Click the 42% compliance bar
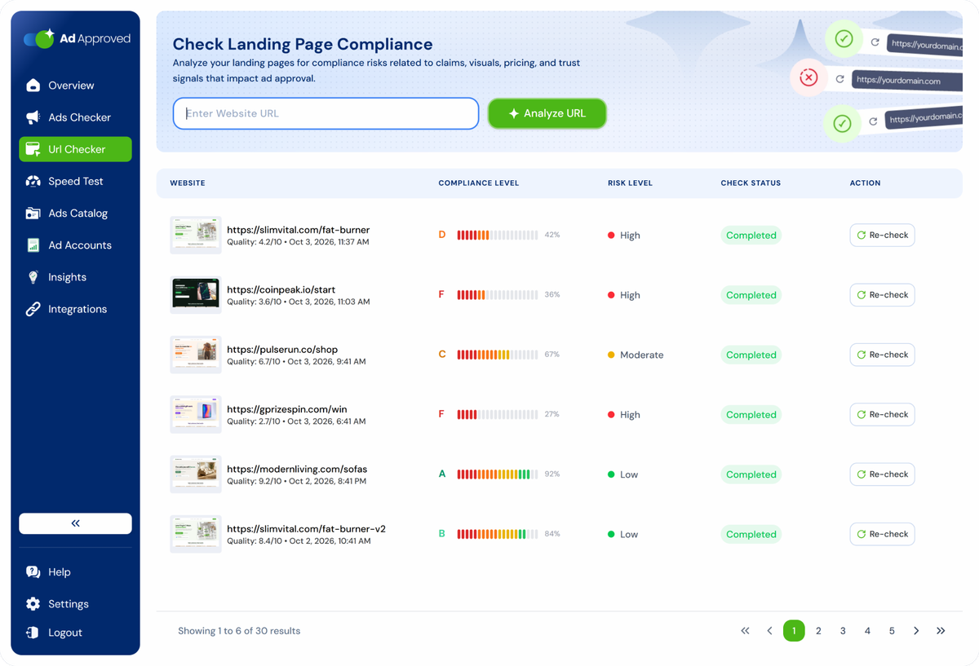979x666 pixels. click(x=497, y=235)
